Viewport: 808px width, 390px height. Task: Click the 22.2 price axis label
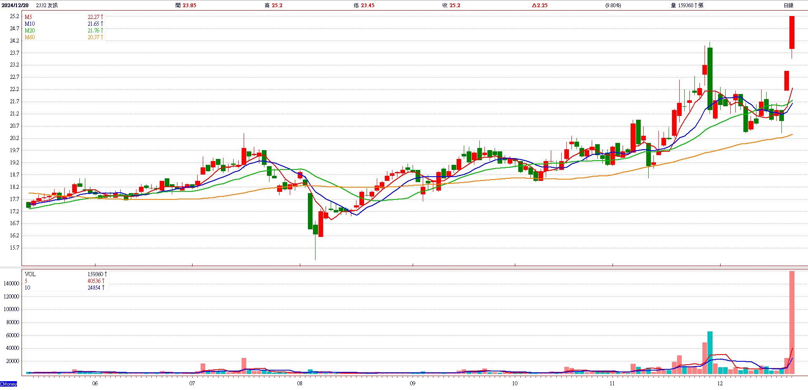[x=14, y=89]
